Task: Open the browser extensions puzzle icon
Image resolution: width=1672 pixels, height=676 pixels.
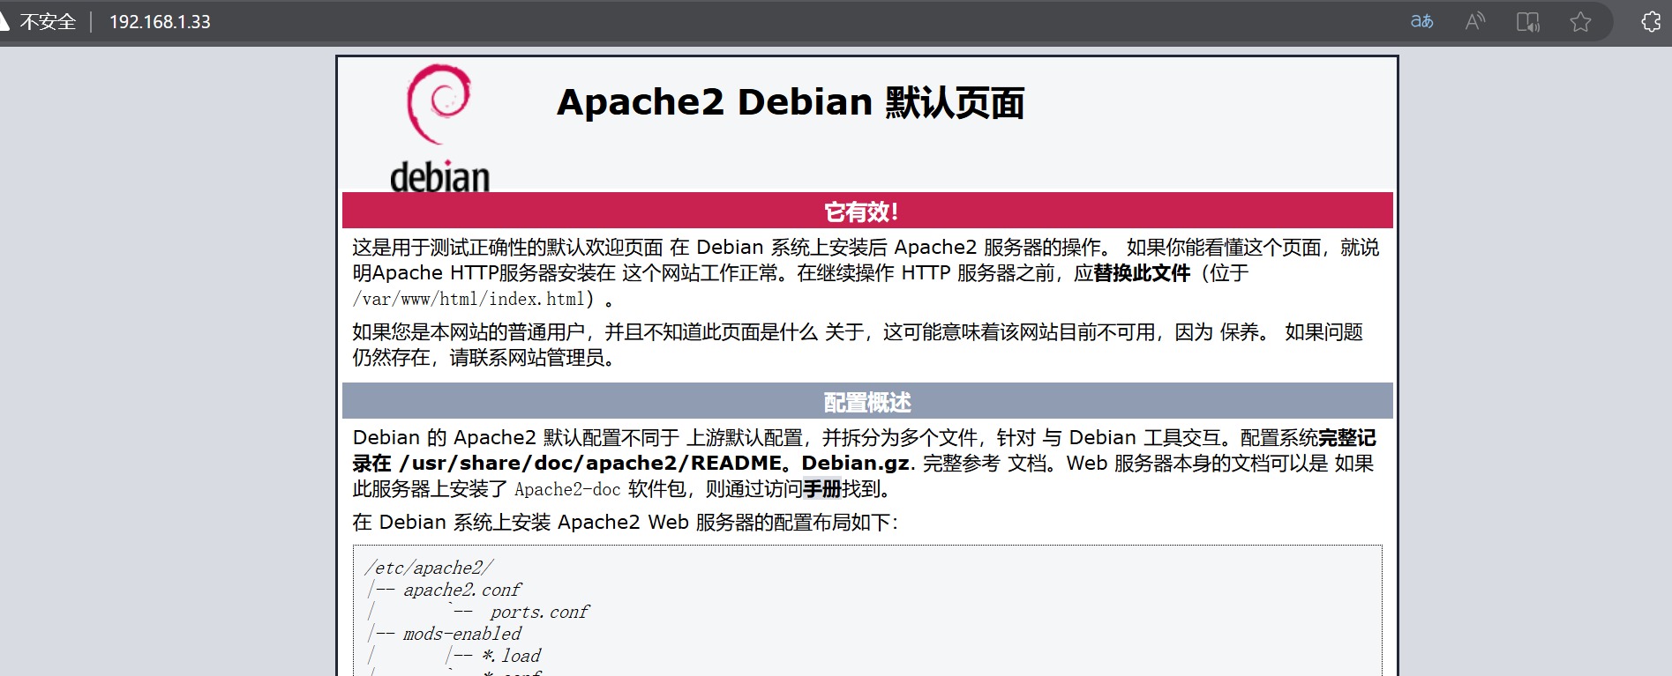Action: pyautogui.click(x=1651, y=21)
